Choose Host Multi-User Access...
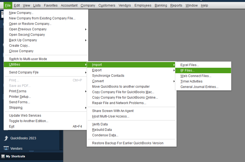245x162 pixels. pos(132,116)
